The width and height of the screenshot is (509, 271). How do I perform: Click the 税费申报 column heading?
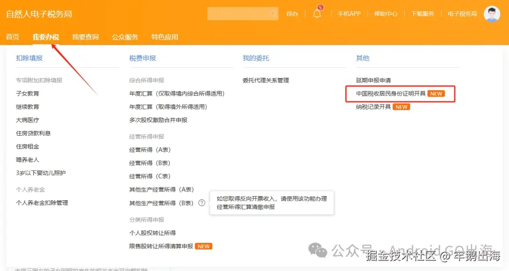(142, 58)
